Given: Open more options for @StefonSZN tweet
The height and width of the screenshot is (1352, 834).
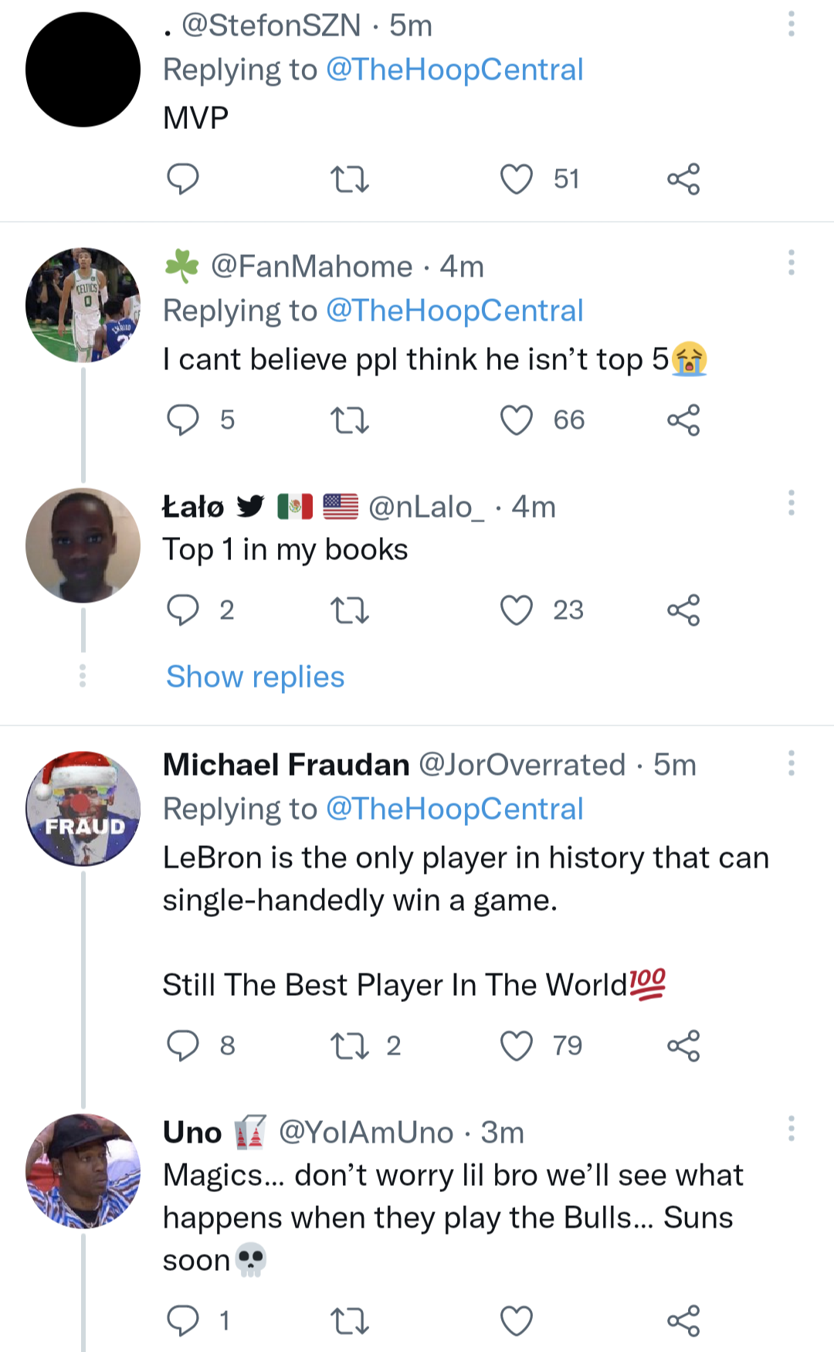Looking at the screenshot, I should coord(791,24).
